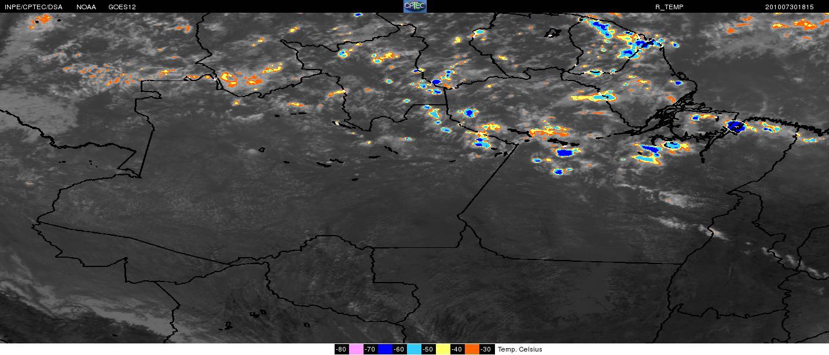The width and height of the screenshot is (829, 355).
Task: Select the GOES12 satellite label
Action: (x=122, y=7)
